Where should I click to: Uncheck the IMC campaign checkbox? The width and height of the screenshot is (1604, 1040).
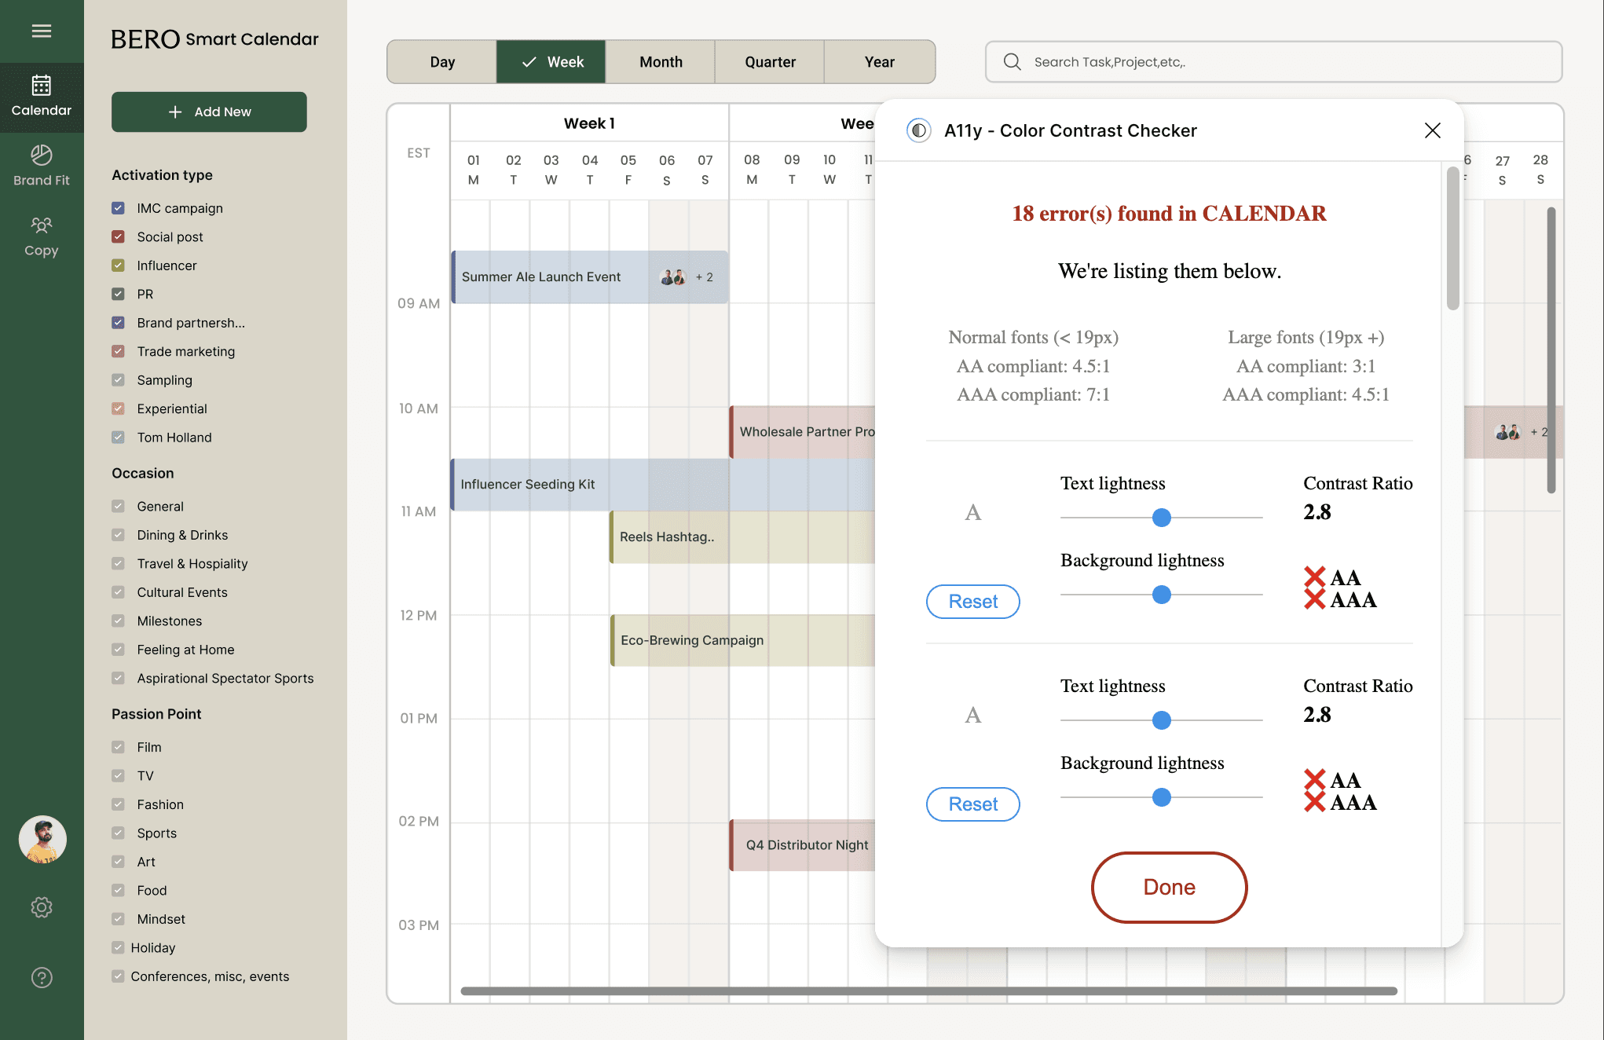pos(118,208)
